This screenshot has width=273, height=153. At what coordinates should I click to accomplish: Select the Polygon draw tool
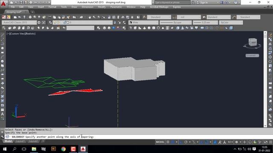point(3,48)
